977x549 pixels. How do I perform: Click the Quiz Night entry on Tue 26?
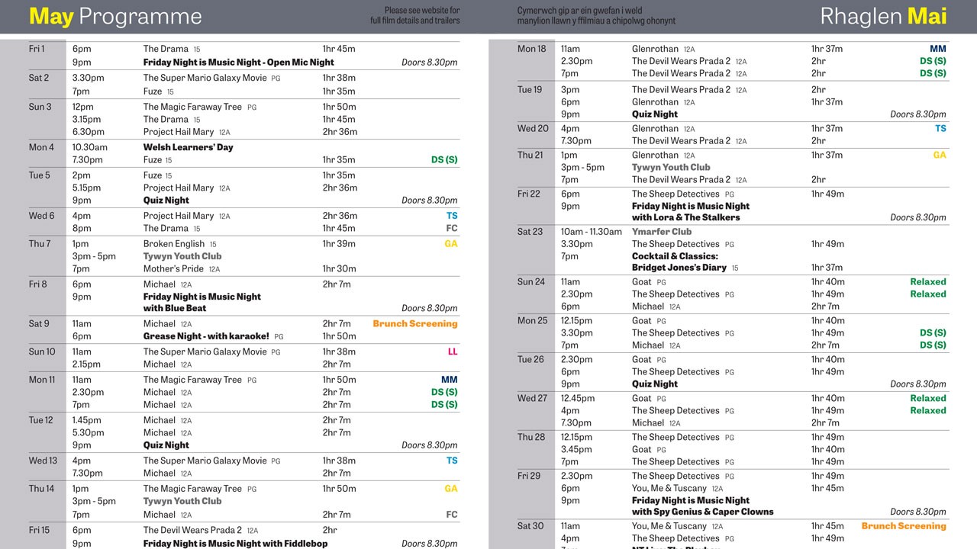click(654, 384)
